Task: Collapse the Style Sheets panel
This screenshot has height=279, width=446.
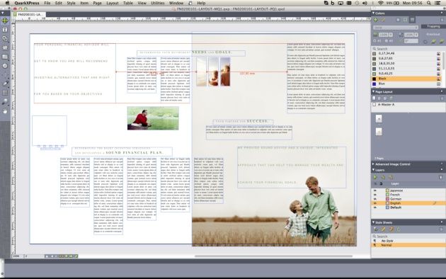Action: click(374, 222)
